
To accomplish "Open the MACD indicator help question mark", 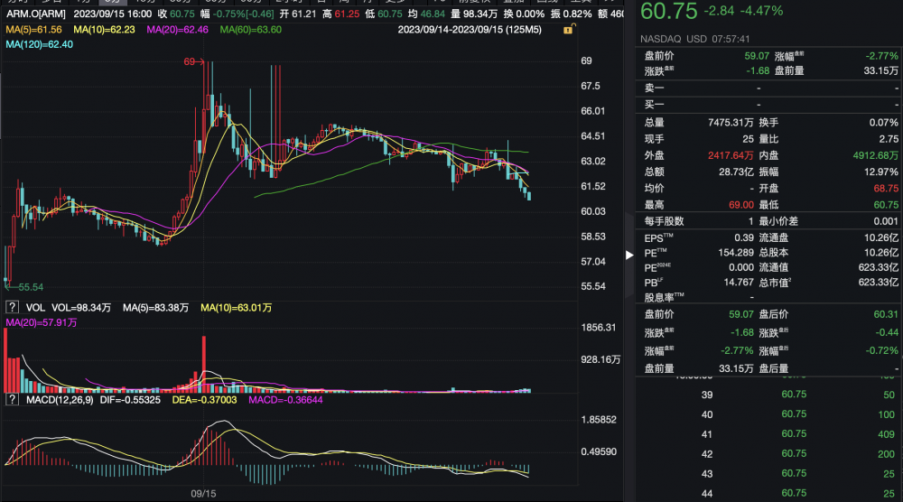I will 12,400.
